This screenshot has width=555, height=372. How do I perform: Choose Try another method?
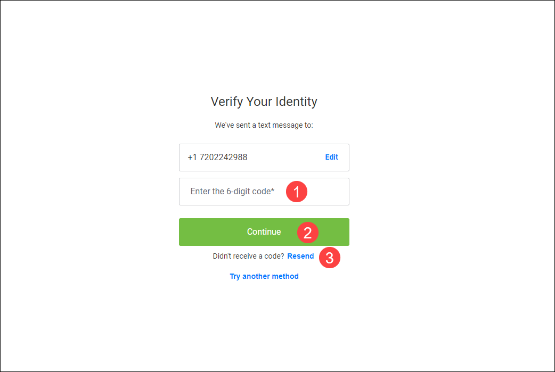(x=264, y=276)
